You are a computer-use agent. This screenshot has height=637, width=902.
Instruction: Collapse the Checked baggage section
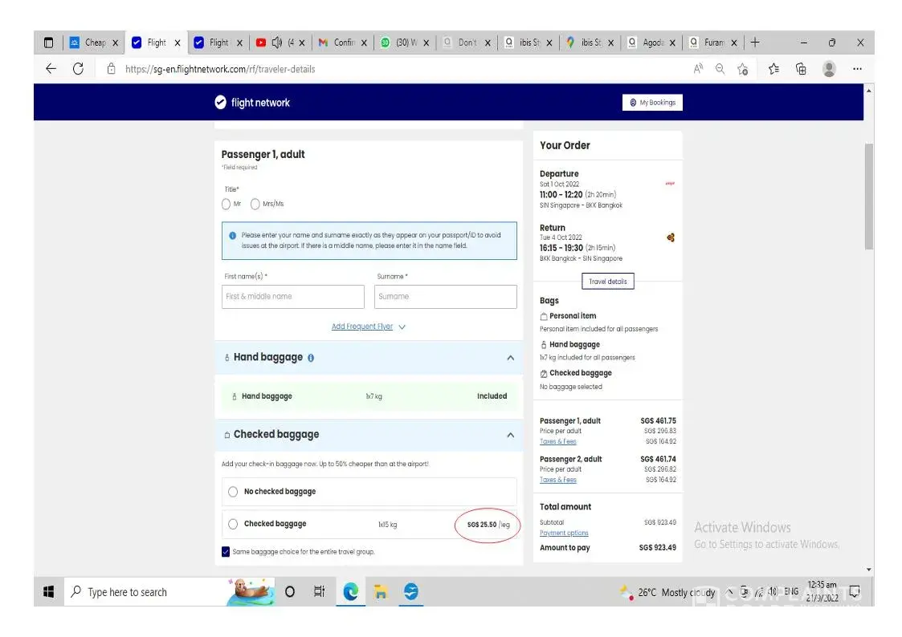510,435
